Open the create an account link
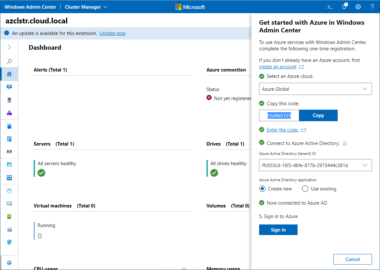The image size is (380, 270). coord(278,67)
